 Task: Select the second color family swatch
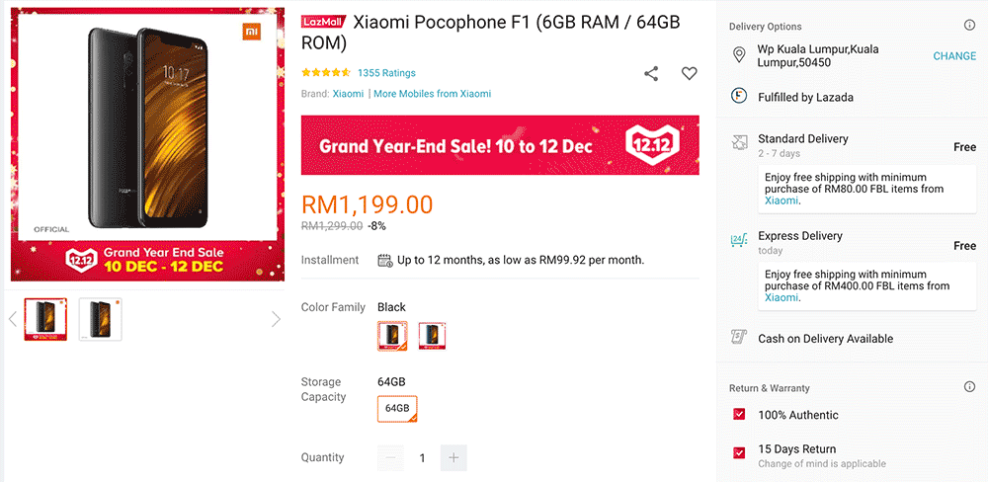tap(433, 337)
